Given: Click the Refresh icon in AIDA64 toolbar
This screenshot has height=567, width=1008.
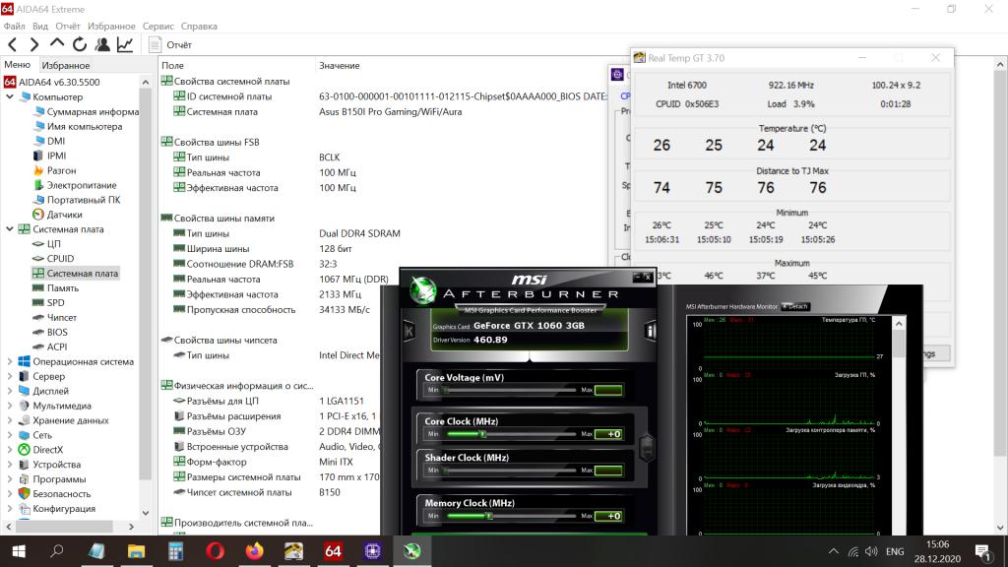Looking at the screenshot, I should pos(80,44).
